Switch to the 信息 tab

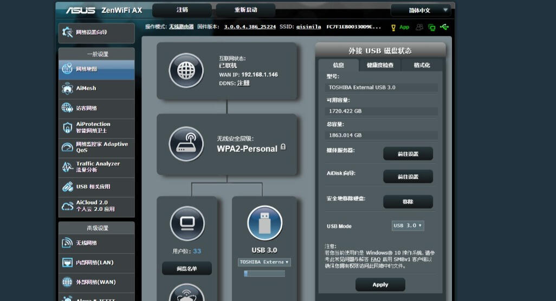338,65
